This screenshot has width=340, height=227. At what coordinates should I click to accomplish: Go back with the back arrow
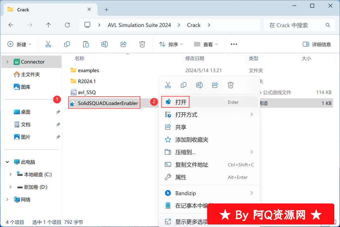[11, 25]
